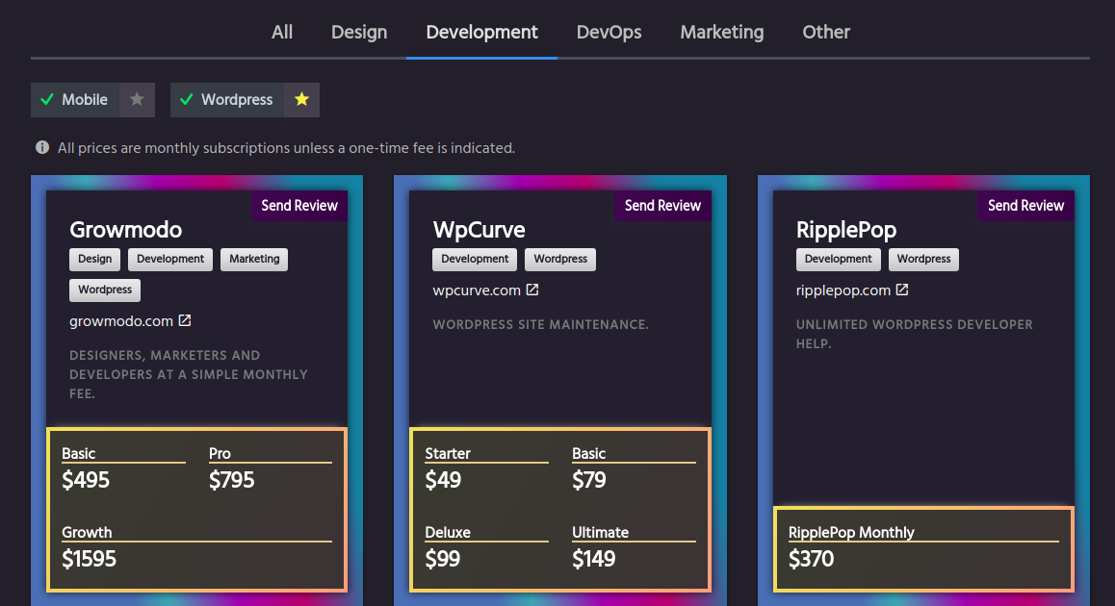The width and height of the screenshot is (1115, 606).
Task: Switch to the All tab
Action: (282, 32)
